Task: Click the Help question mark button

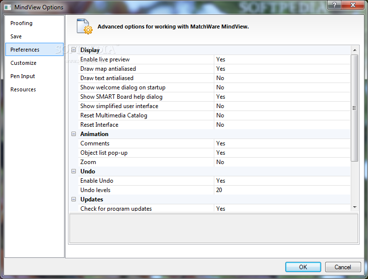Action: 335,5
